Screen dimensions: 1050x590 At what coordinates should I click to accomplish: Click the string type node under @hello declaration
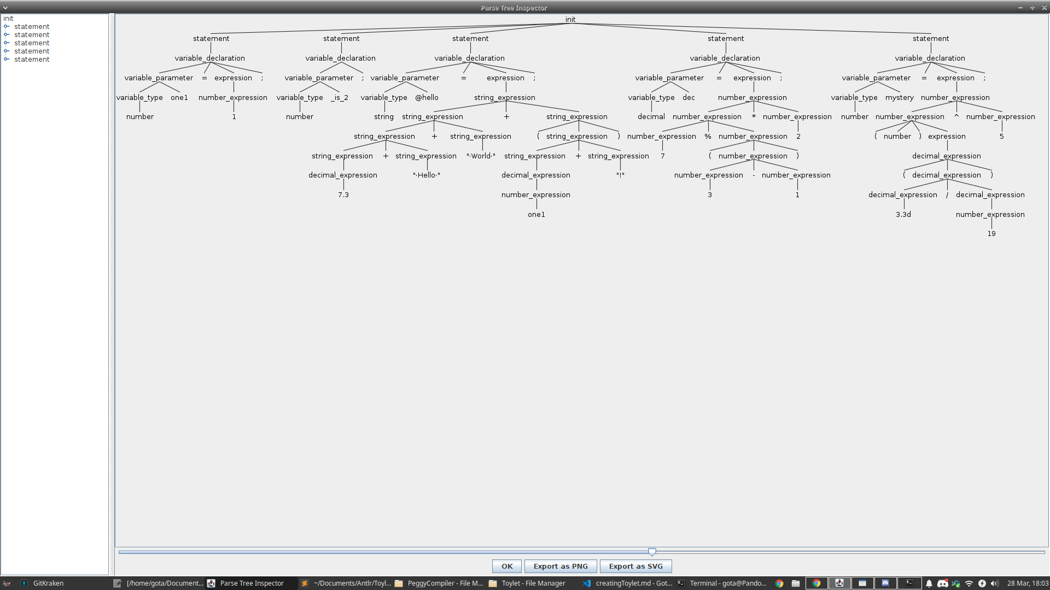pos(384,116)
